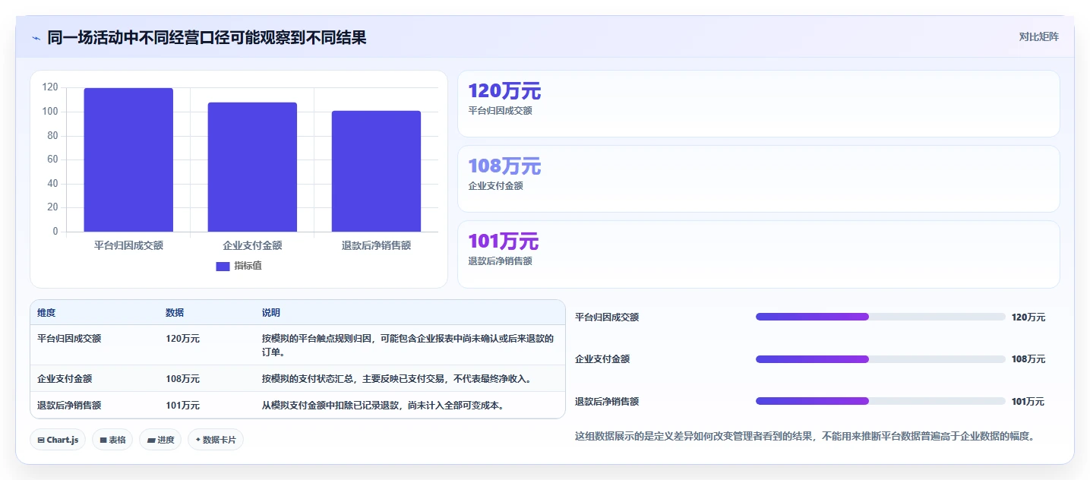Screen dimensions: 1090x480
Task: Click the 108万元 progress value
Action: [x=1028, y=359]
